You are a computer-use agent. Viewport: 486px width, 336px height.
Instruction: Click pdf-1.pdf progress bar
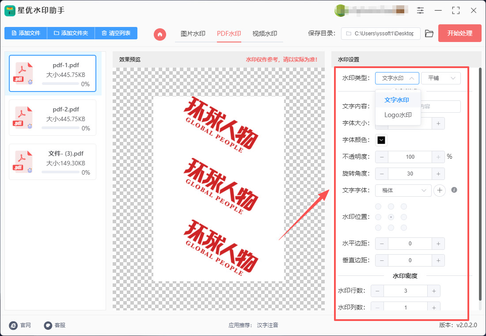click(x=61, y=84)
